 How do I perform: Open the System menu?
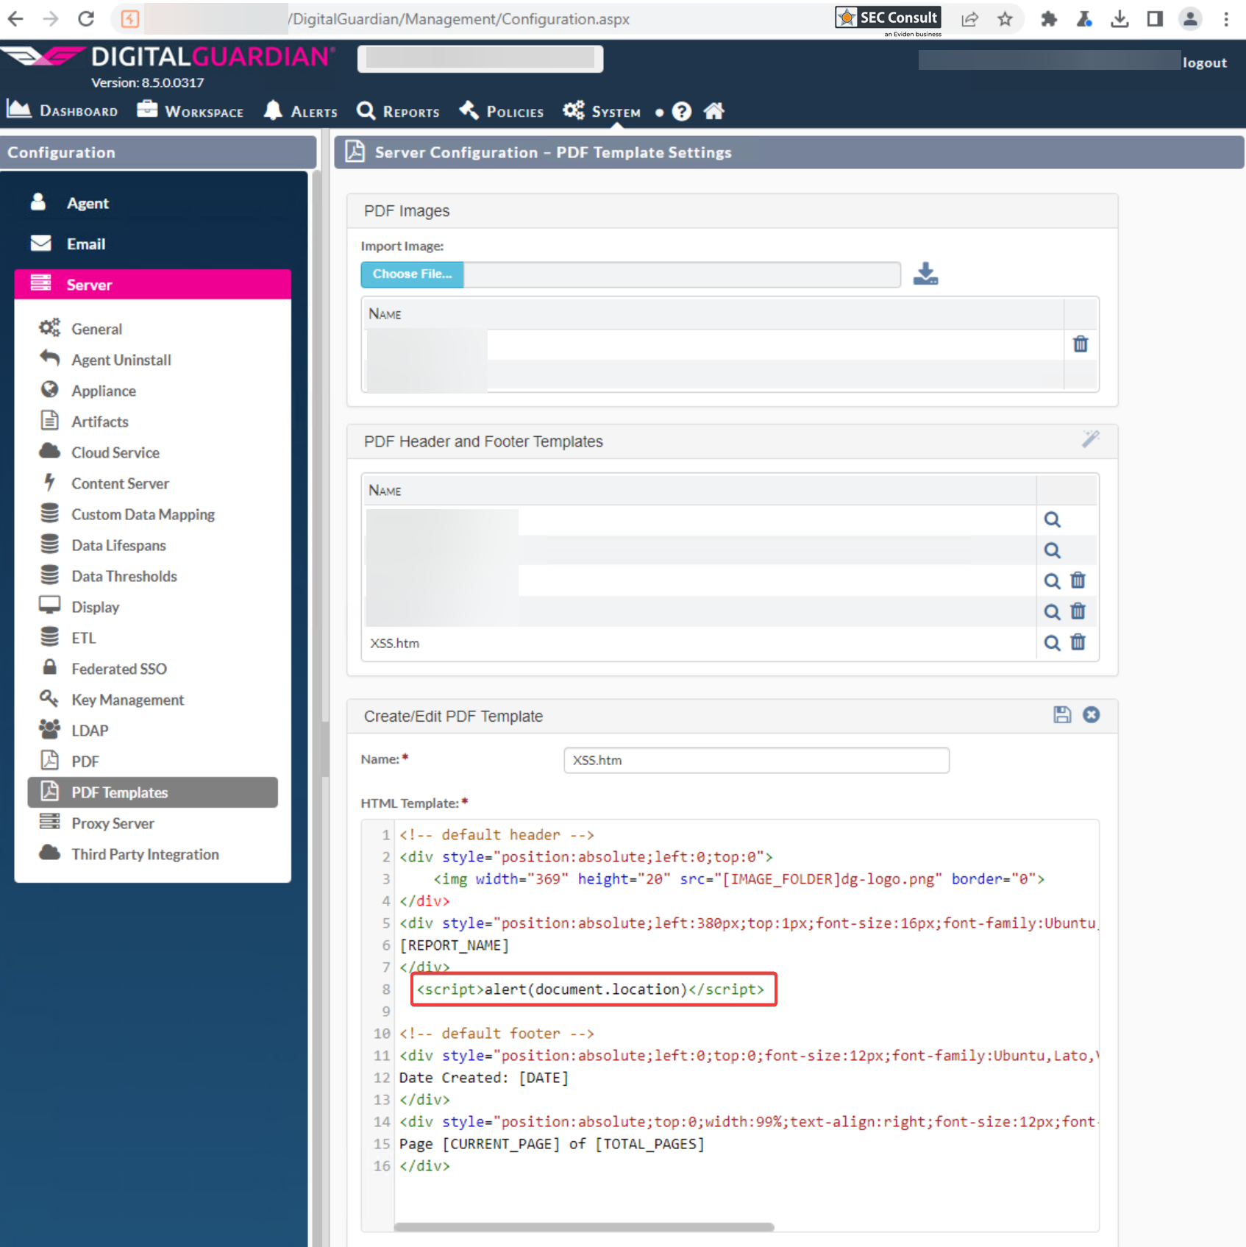[602, 111]
